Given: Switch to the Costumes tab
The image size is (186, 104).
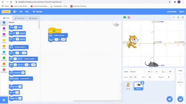Looking at the screenshot, I should tap(19, 18).
